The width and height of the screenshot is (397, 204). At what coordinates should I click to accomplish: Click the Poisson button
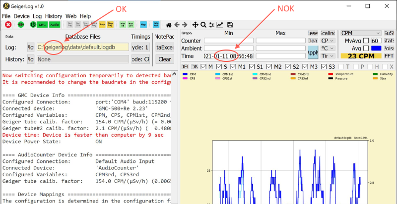(x=389, y=48)
